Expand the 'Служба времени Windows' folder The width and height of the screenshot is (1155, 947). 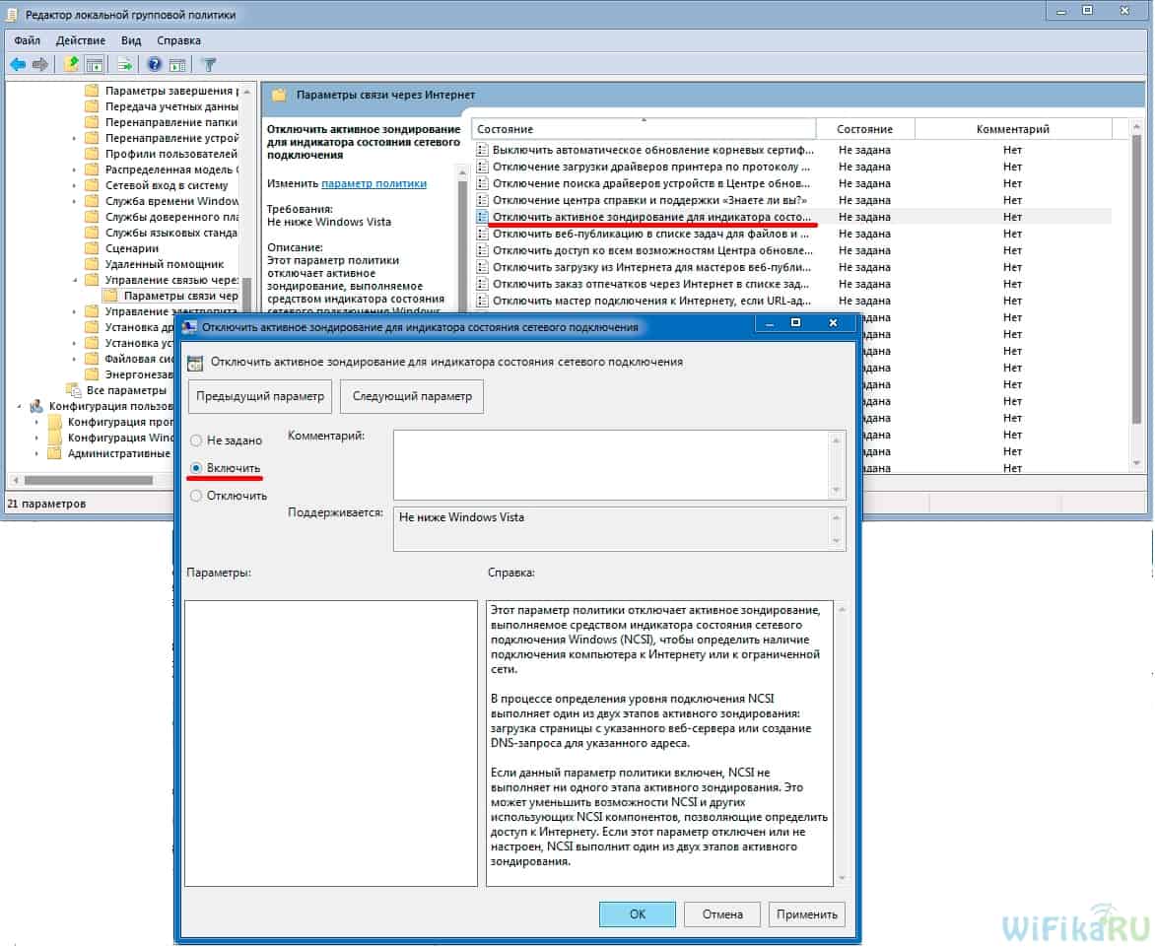tap(75, 201)
